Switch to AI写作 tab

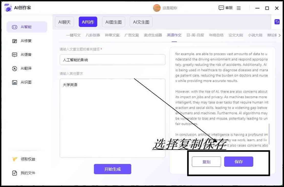coord(88,22)
